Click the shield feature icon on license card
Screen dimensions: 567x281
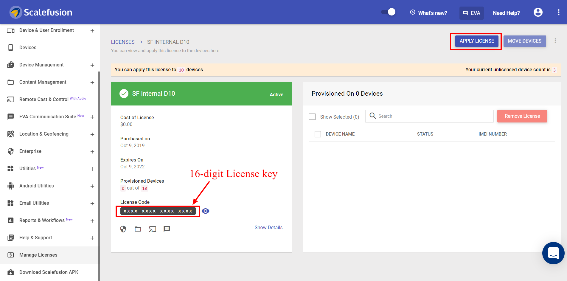123,229
